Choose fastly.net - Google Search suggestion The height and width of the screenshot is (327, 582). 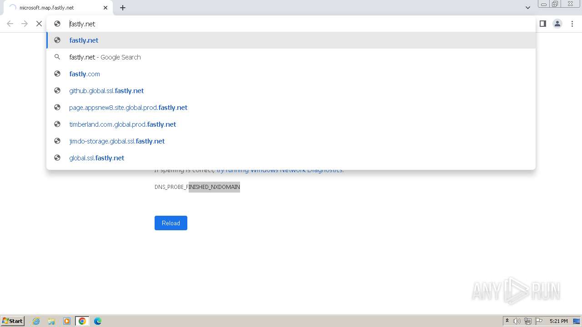[x=291, y=57]
